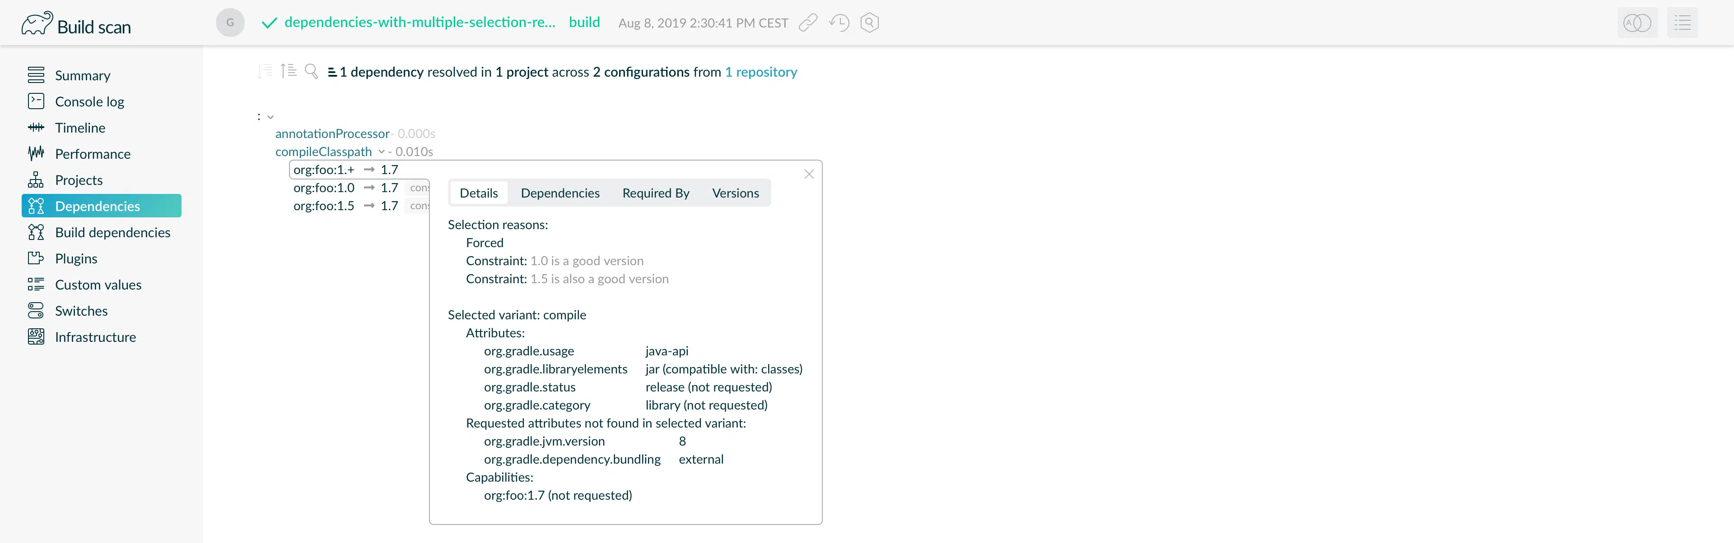Open the compare build scans icon

pyautogui.click(x=1637, y=23)
